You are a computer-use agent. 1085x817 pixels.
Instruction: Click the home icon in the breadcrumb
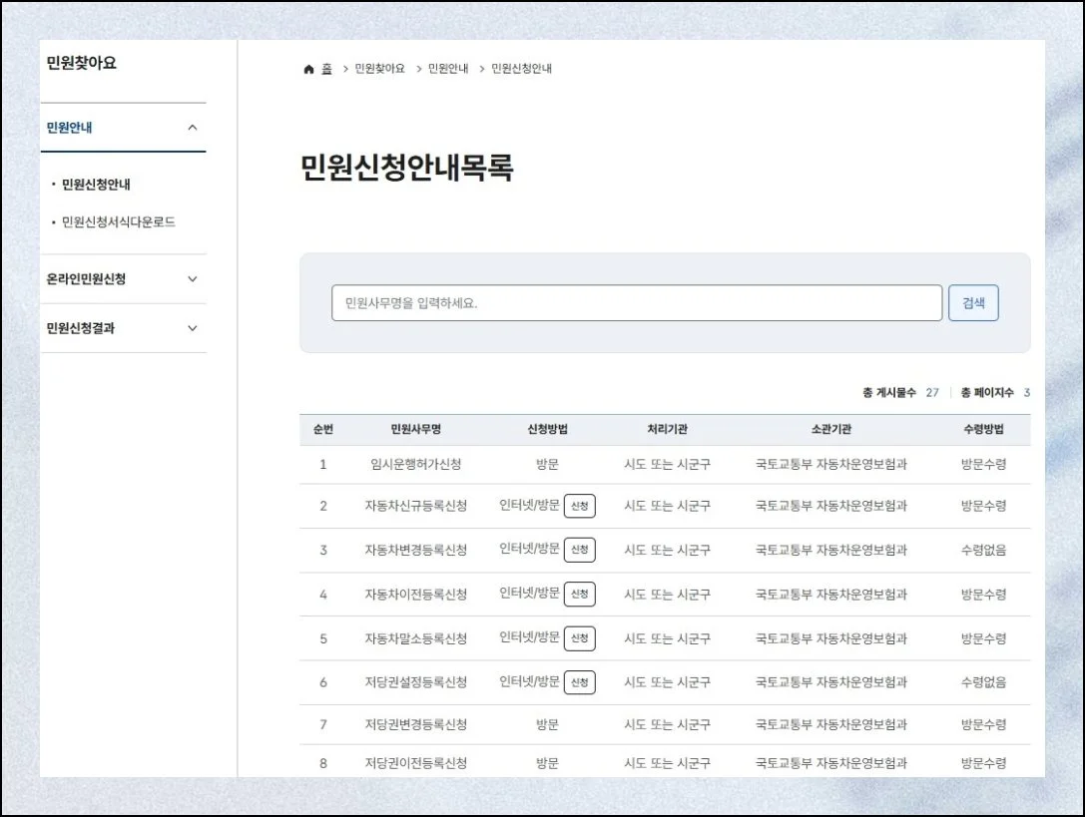click(307, 68)
